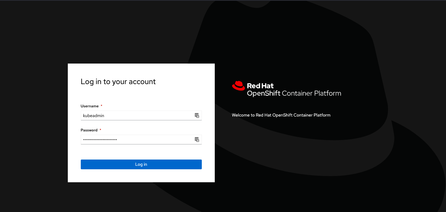Image resolution: width=446 pixels, height=212 pixels.
Task: Click "Welcome to Red Hat OpenShift Container Platform" text
Action: coord(281,115)
